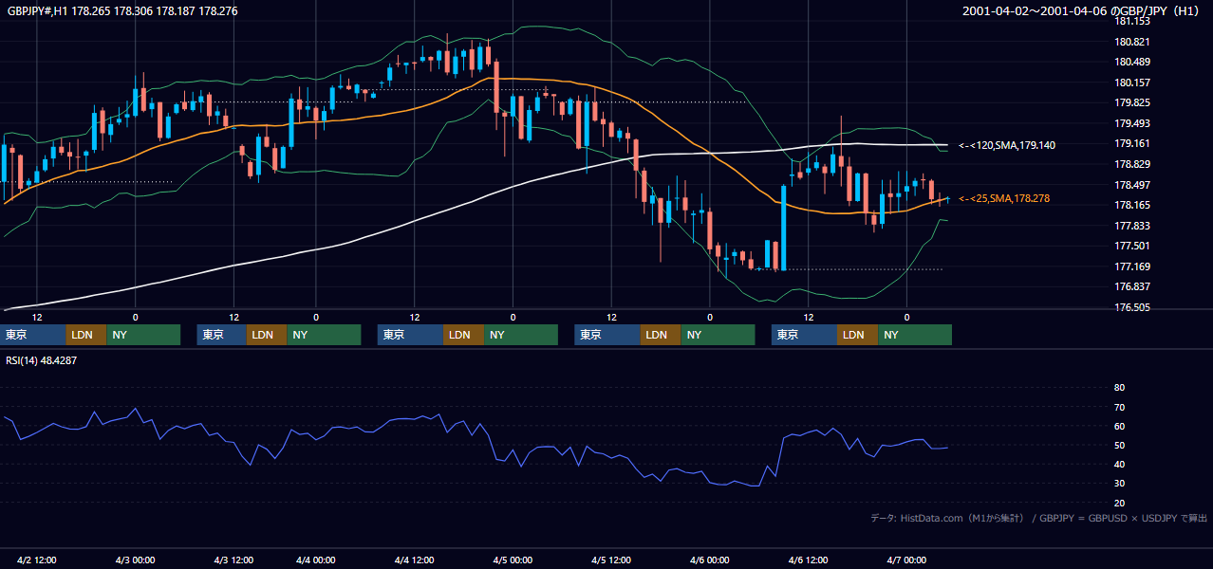Screen dimensions: 1213x569
Task: Select the 4/4 00:00 time label
Action: (x=317, y=560)
